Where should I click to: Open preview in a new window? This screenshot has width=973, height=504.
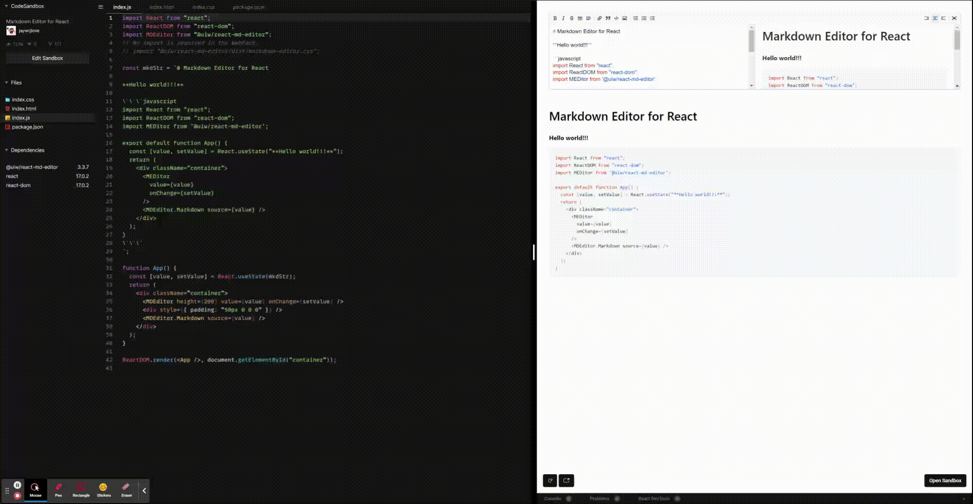567,481
